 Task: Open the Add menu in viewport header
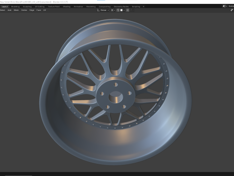click(x=9, y=10)
